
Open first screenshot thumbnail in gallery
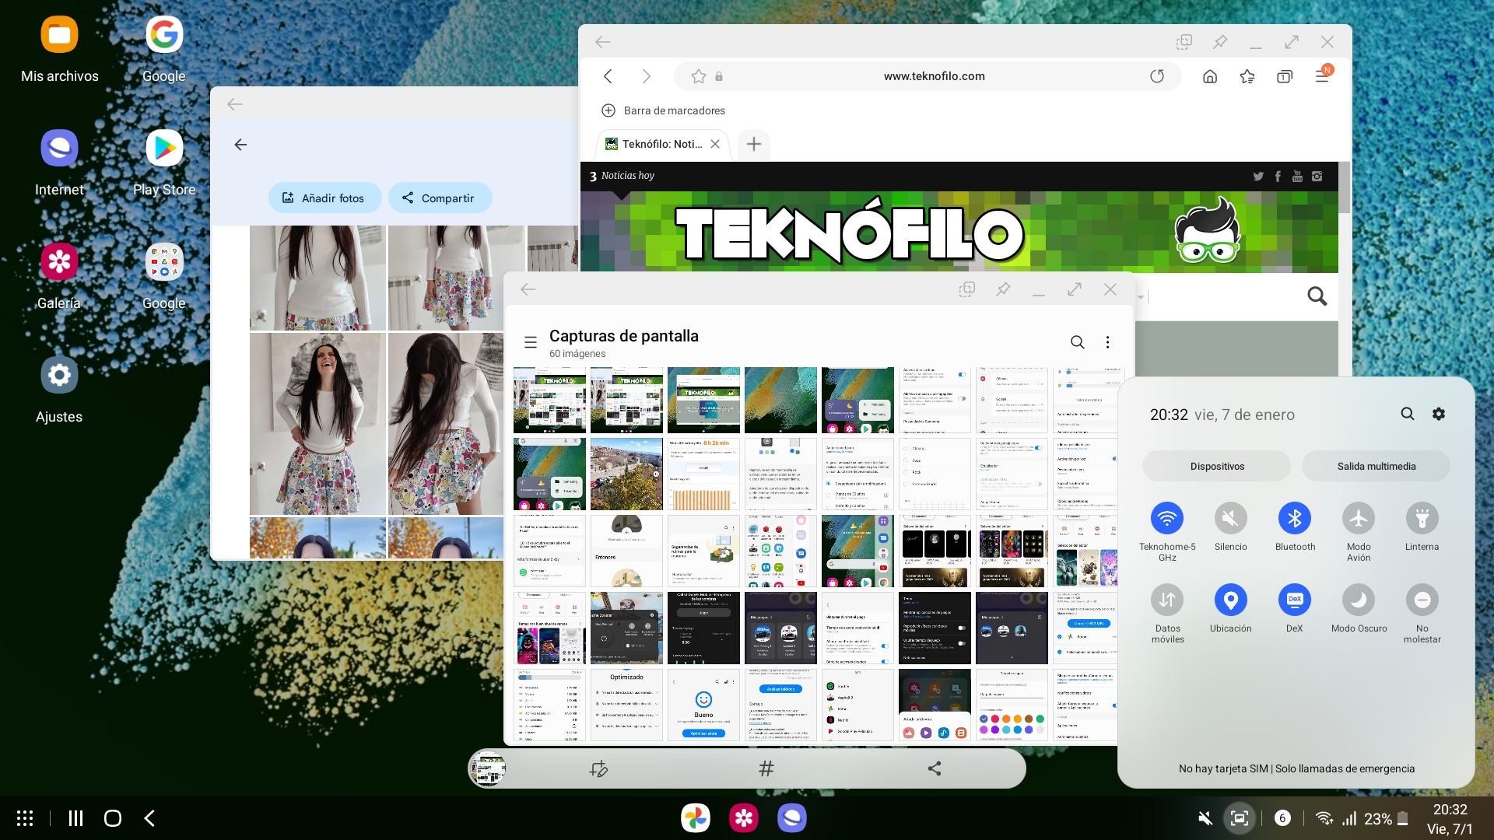[x=549, y=400]
